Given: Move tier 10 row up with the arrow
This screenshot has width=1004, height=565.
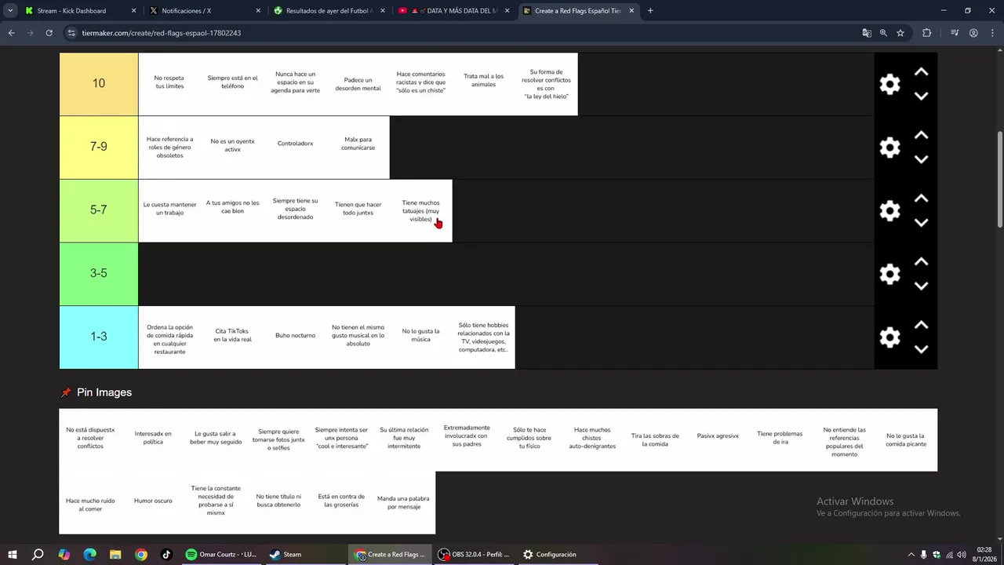Looking at the screenshot, I should point(922,71).
